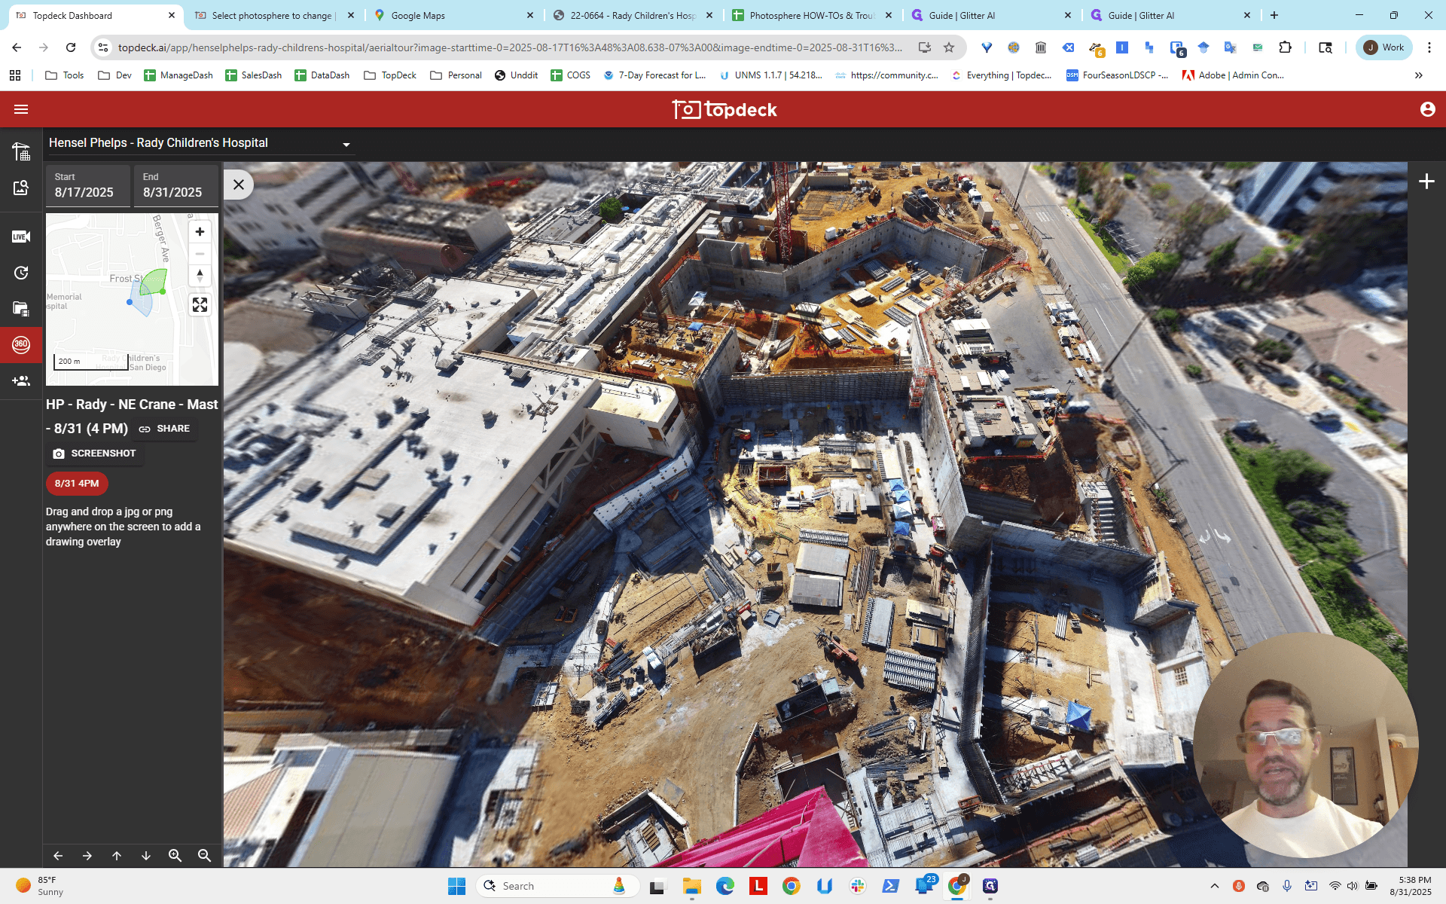This screenshot has height=904, width=1446.
Task: Pan the photosphere left with arrow
Action: (58, 856)
